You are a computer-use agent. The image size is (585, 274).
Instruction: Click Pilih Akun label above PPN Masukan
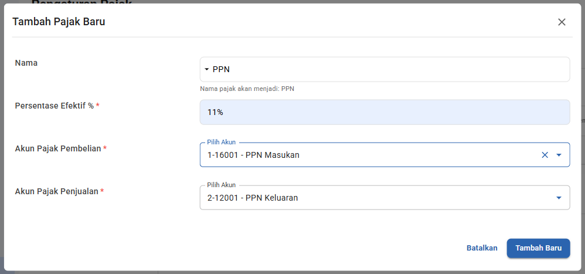click(222, 143)
